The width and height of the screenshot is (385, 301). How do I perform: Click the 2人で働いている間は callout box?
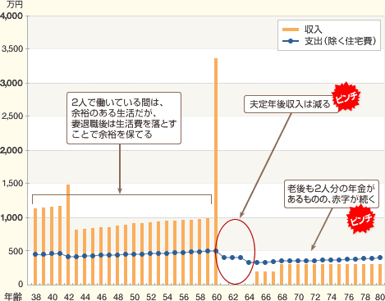124,118
